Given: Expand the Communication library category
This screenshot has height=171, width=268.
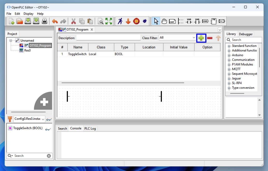Looking at the screenshot, I should click(x=229, y=60).
